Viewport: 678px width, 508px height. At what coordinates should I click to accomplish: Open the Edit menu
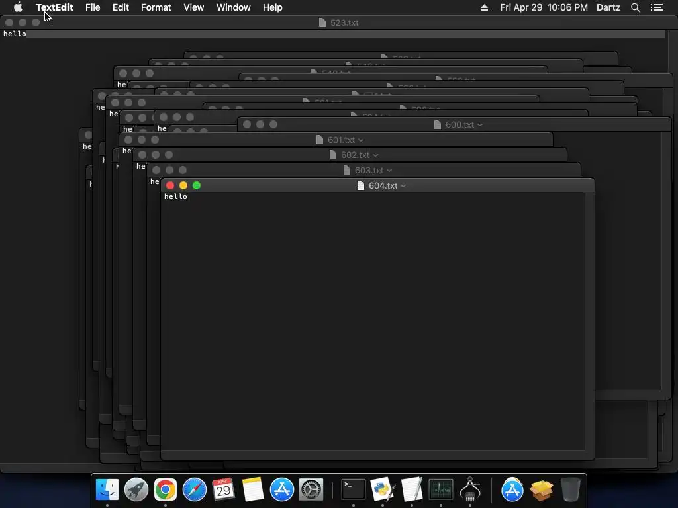coord(121,7)
